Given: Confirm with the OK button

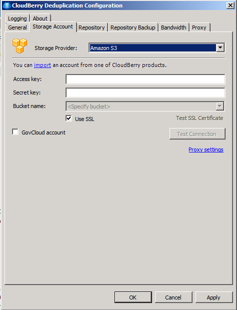Looking at the screenshot, I should [x=133, y=297].
